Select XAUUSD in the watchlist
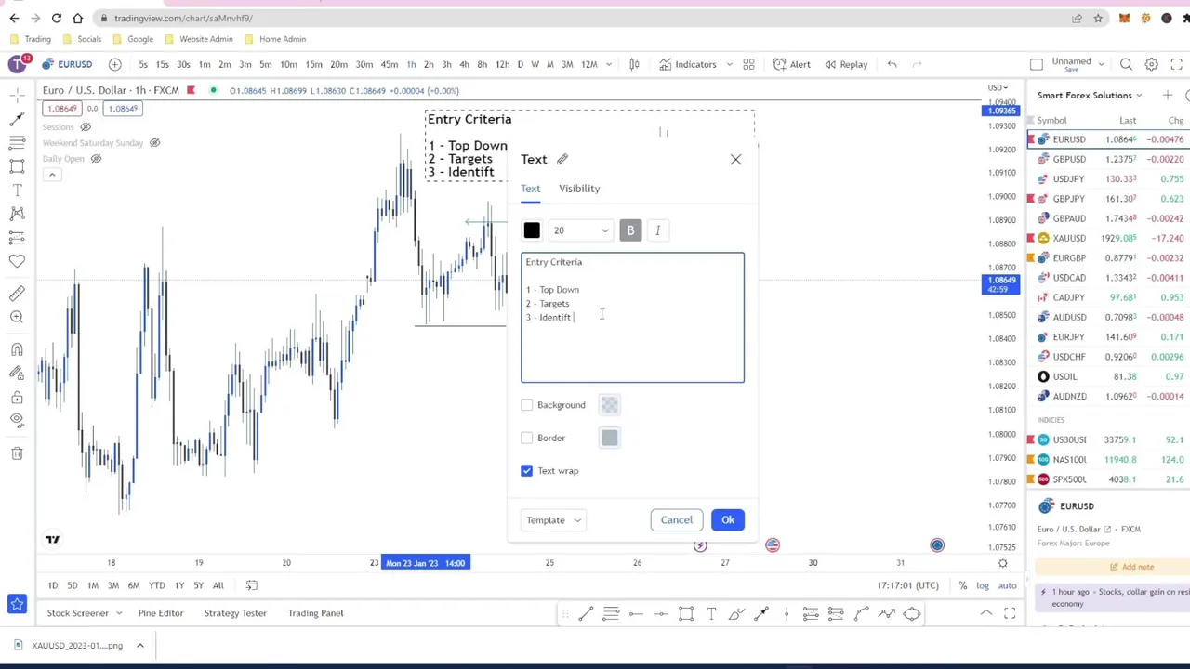This screenshot has height=669, width=1190. [1108, 239]
